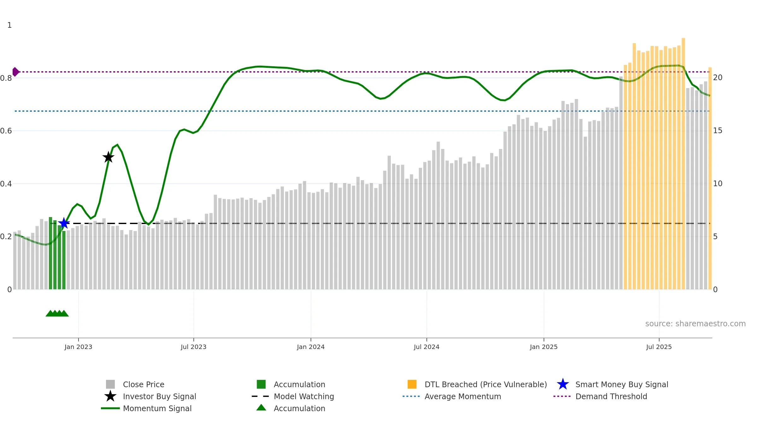The width and height of the screenshot is (757, 426).
Task: Click the Jul 2023 axis label
Action: (193, 347)
